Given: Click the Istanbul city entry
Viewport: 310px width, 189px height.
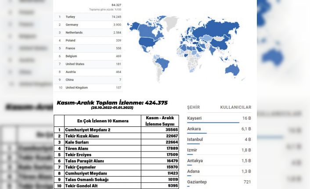Looking at the screenshot, I should (219, 139).
